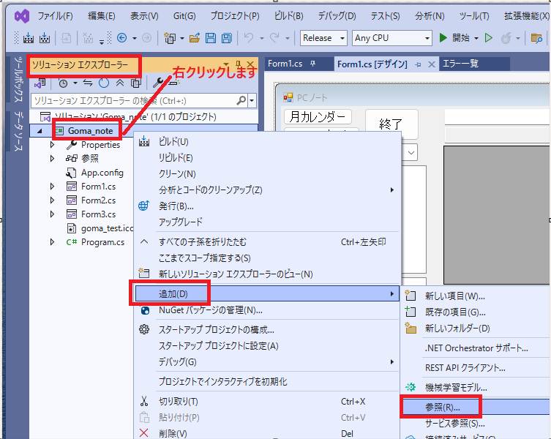This screenshot has height=439, width=551.
Task: Click the wrench Properties icon in Solution Explorer toolbar
Action: click(157, 83)
